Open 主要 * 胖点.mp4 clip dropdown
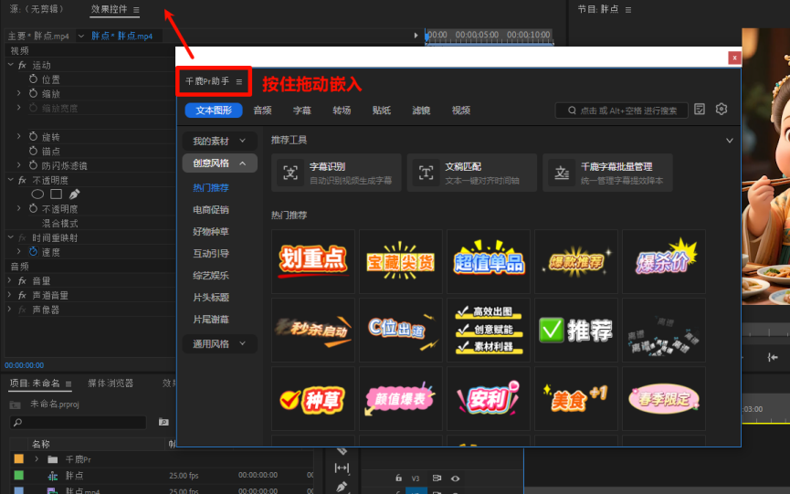Viewport: 790px width, 494px height. pos(80,36)
